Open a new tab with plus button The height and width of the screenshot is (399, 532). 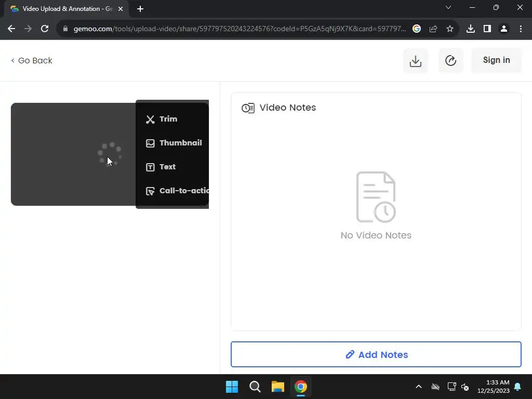[x=140, y=9]
